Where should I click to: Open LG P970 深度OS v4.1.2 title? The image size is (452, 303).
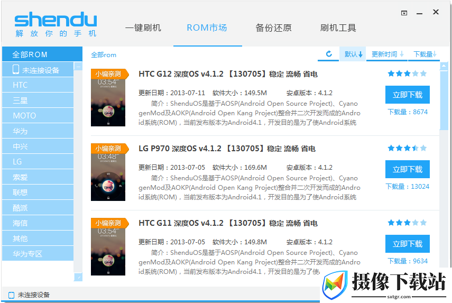click(227, 149)
